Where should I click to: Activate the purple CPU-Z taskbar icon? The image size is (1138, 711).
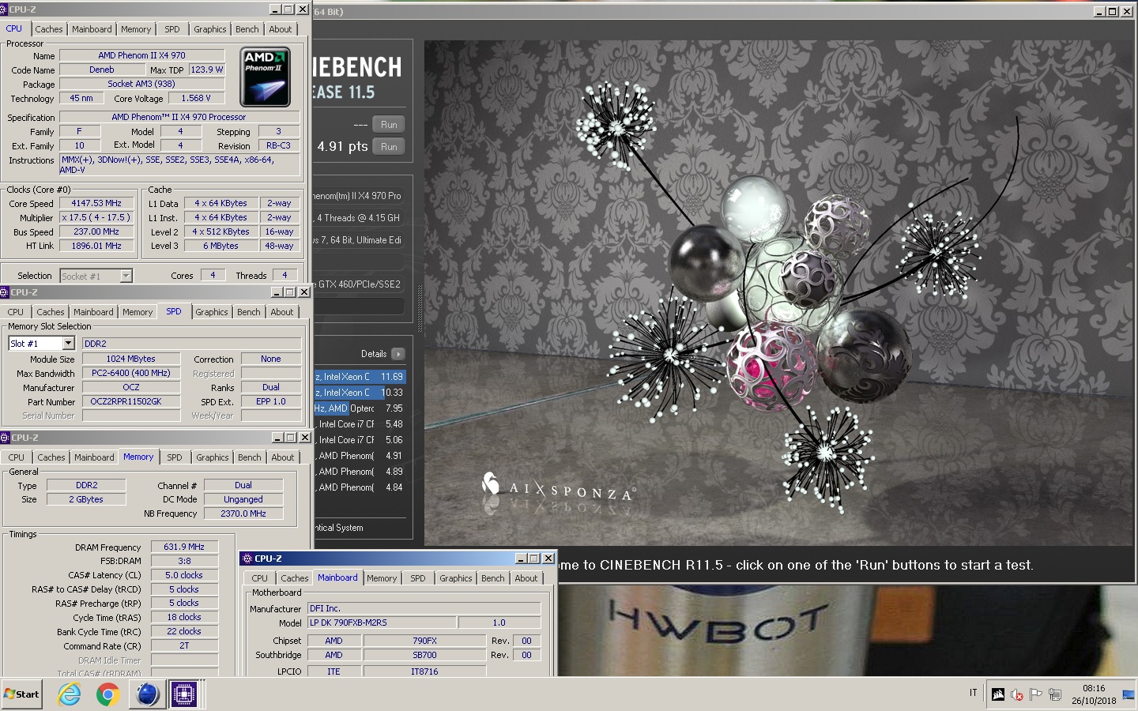pyautogui.click(x=184, y=694)
